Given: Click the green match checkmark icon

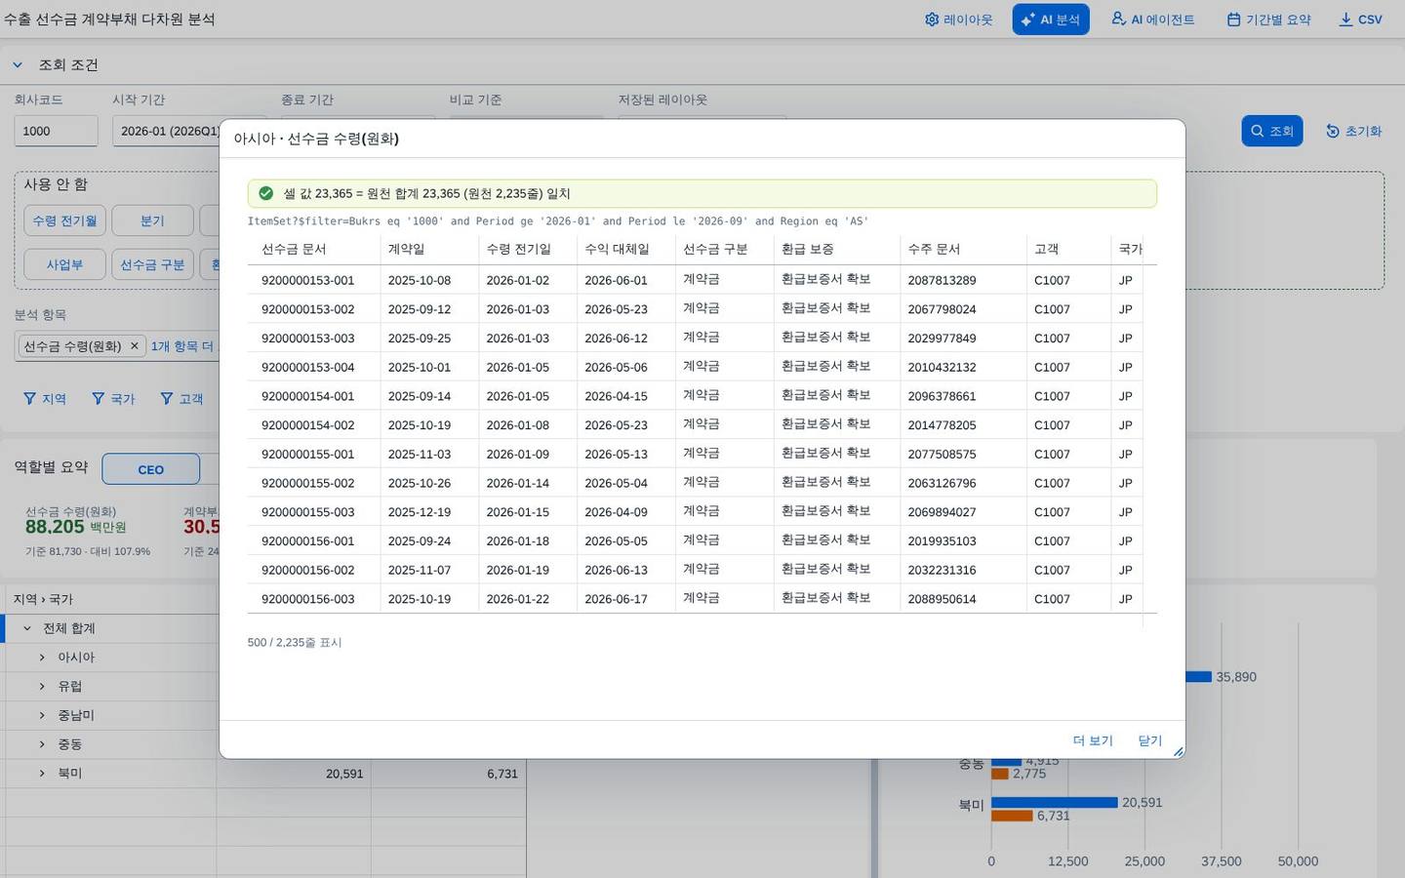Looking at the screenshot, I should (265, 193).
